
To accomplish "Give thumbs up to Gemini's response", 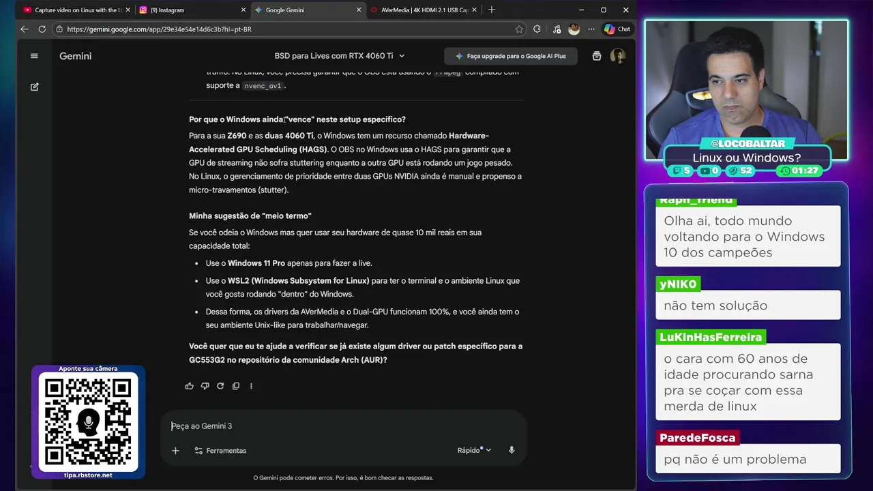I will click(x=190, y=386).
